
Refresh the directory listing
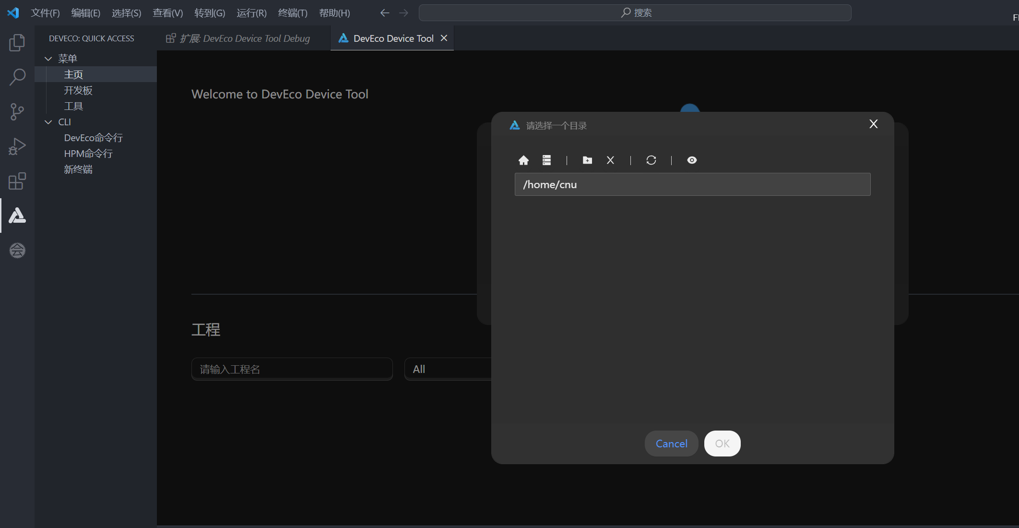pos(651,160)
